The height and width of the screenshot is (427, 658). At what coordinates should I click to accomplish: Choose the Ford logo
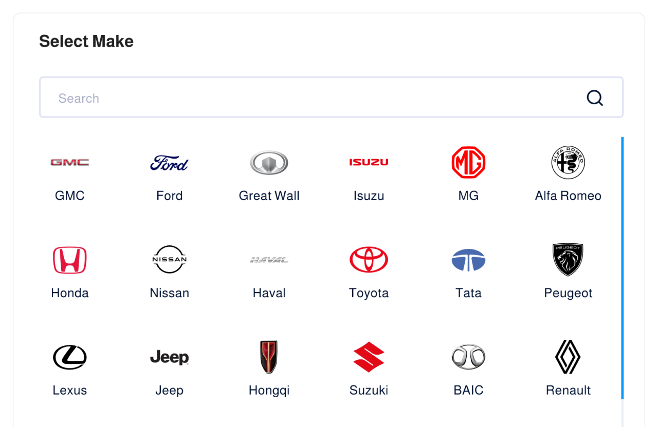(169, 163)
